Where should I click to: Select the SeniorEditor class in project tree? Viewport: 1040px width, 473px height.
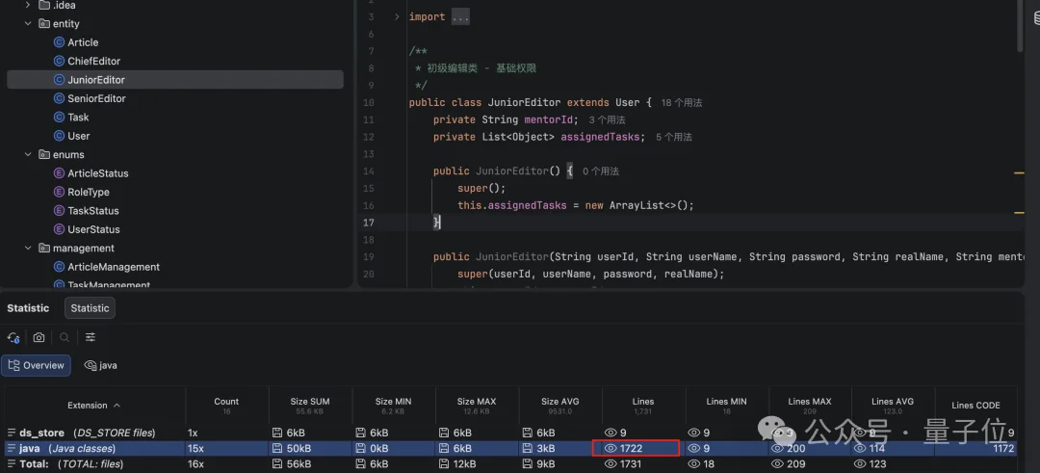point(96,98)
